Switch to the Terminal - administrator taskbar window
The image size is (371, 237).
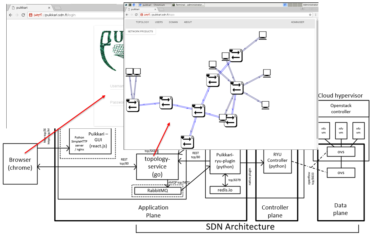pos(188,5)
